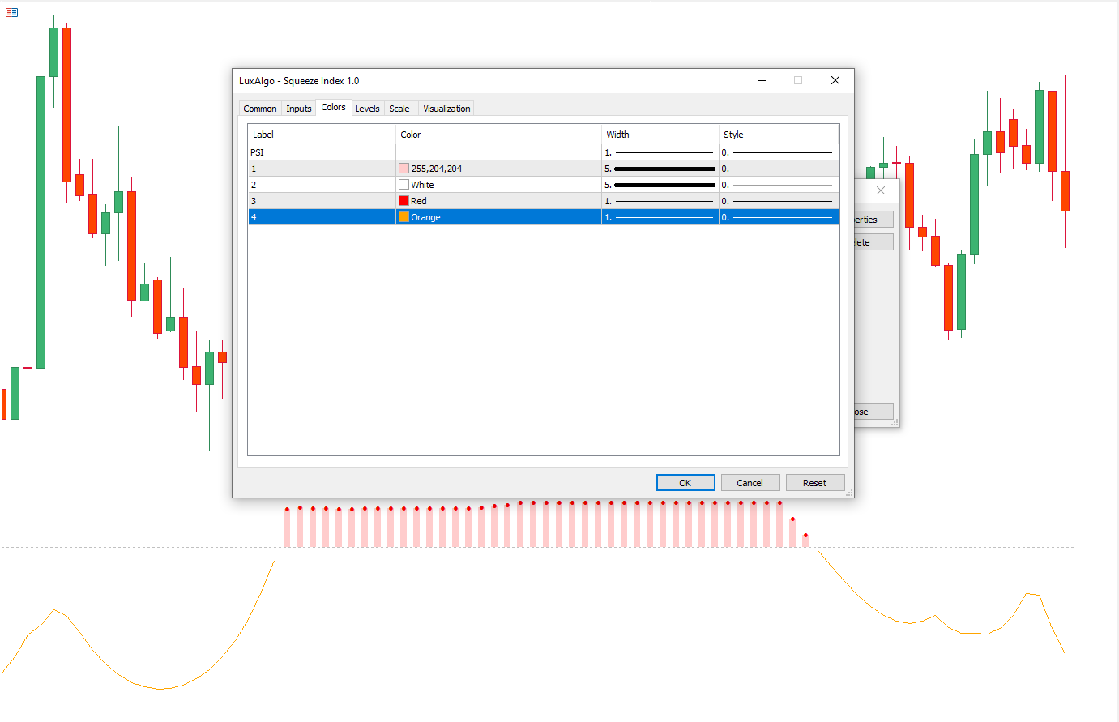Click the Orange color swatch in row 4
This screenshot has width=1119, height=722.
tap(404, 217)
